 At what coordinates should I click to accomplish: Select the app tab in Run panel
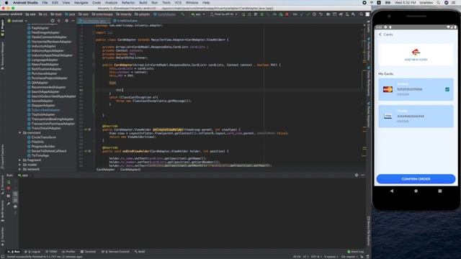pos(24,176)
